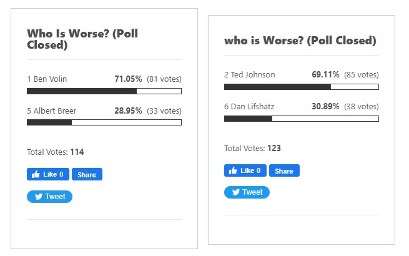Select the "5 Albert Breer" option label

(51, 111)
